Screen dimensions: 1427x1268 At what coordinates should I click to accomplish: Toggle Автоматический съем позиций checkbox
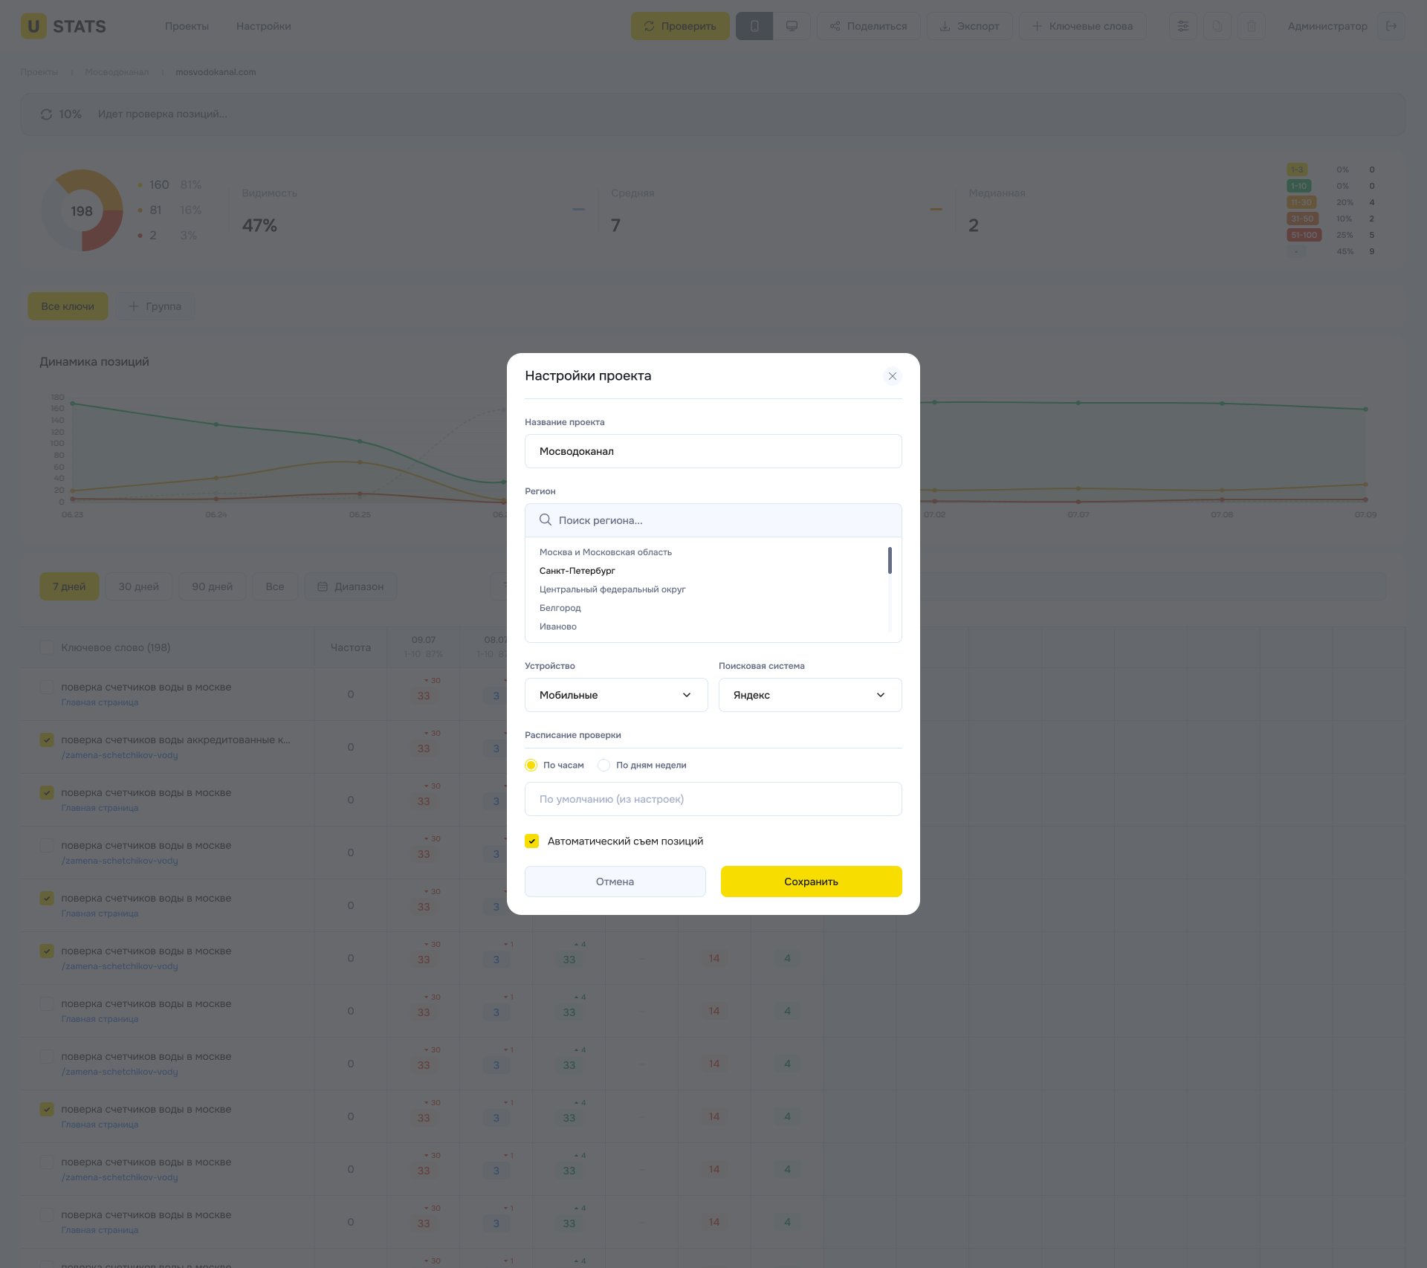coord(531,841)
